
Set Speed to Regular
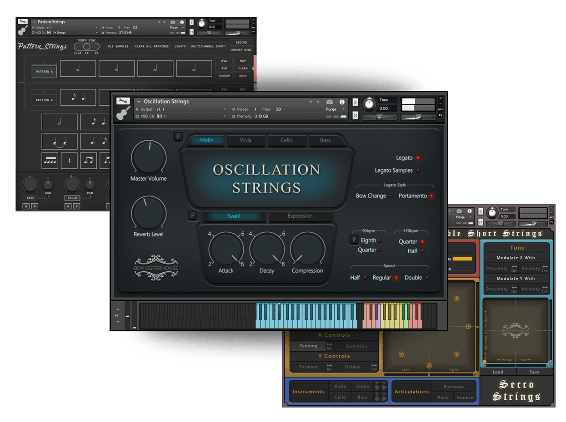pos(396,278)
